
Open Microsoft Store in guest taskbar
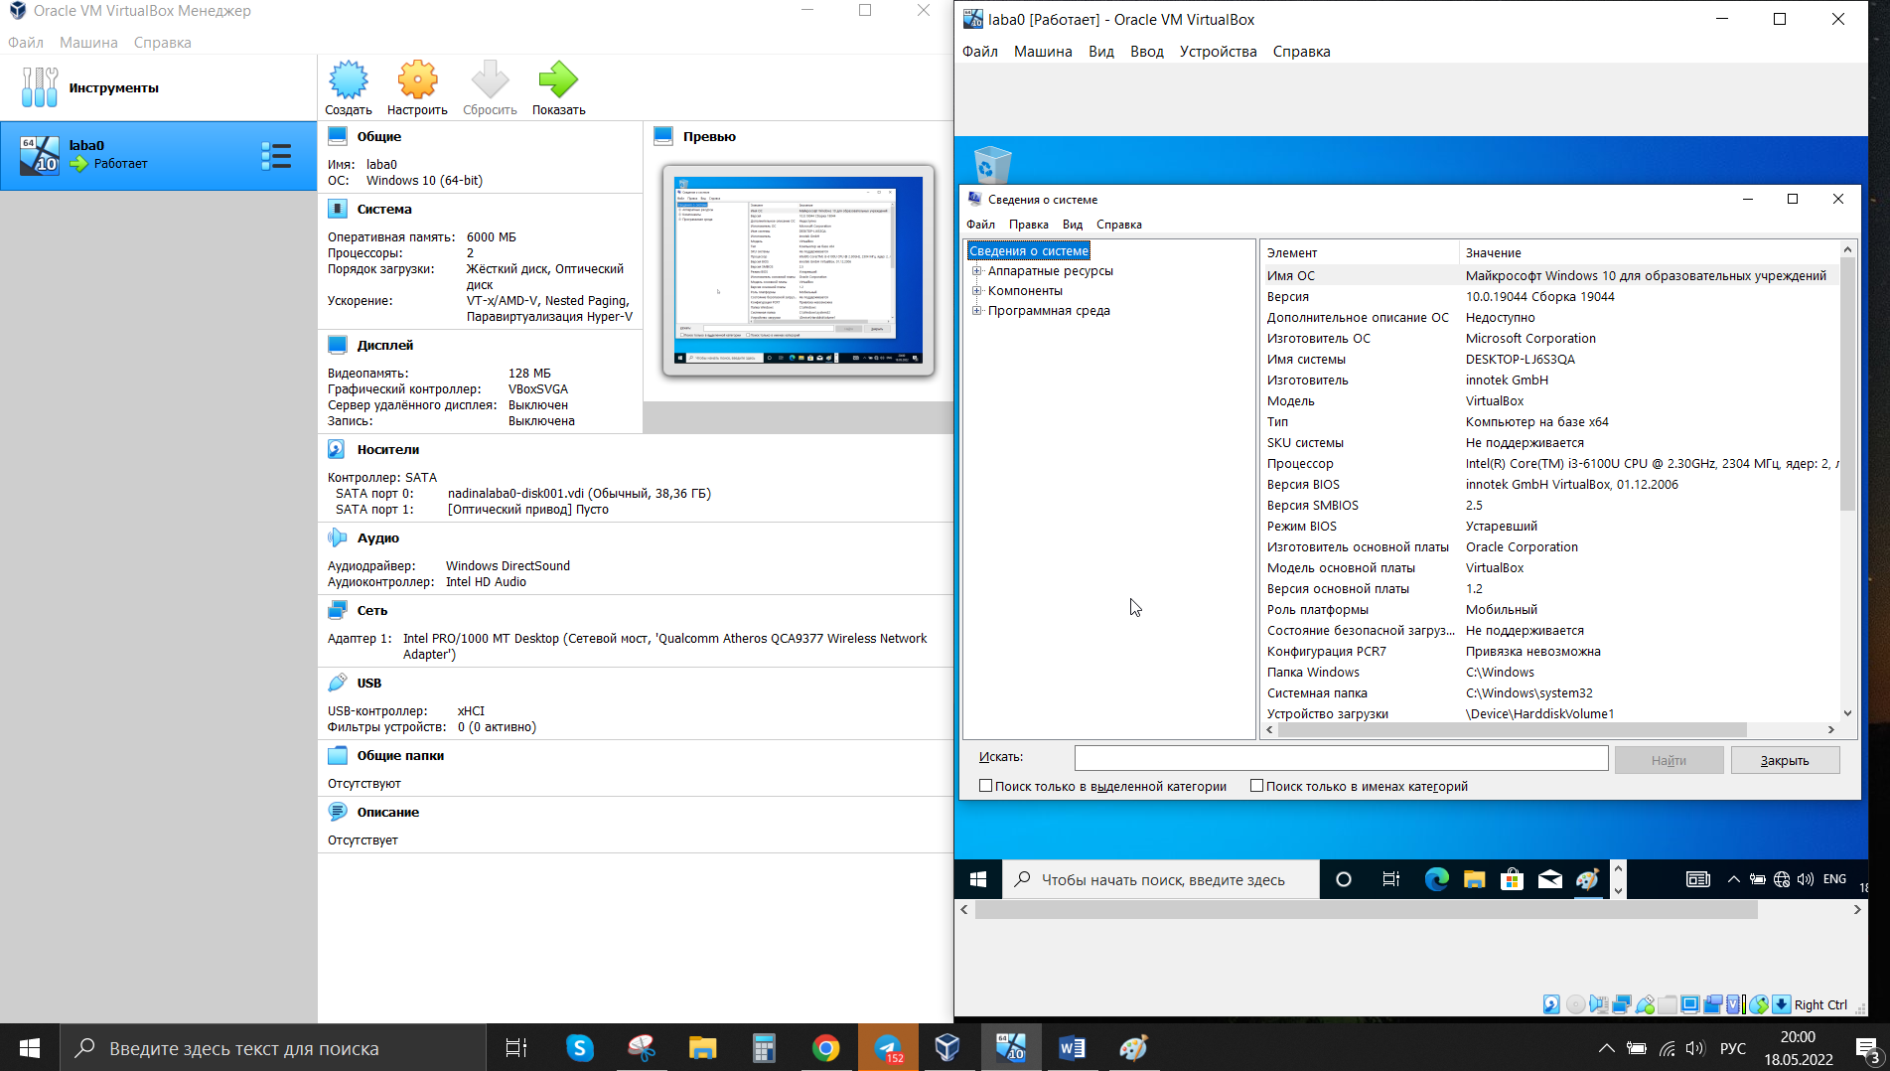(1512, 879)
